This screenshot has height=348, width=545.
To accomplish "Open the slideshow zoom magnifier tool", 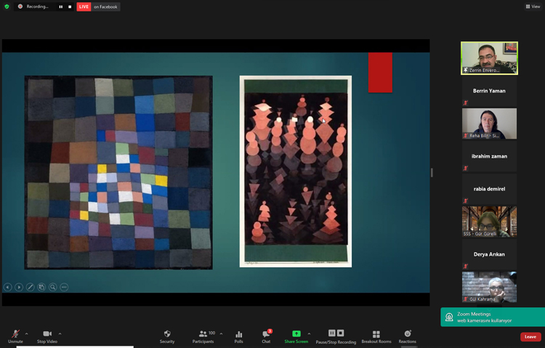I will pyautogui.click(x=53, y=287).
